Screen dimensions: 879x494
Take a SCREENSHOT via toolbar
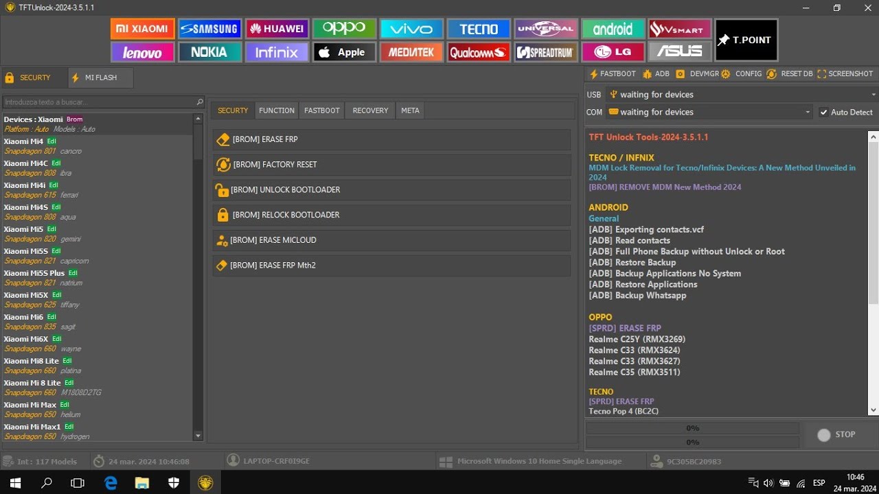[x=845, y=73]
